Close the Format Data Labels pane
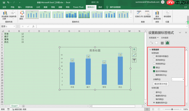 coord(186,32)
